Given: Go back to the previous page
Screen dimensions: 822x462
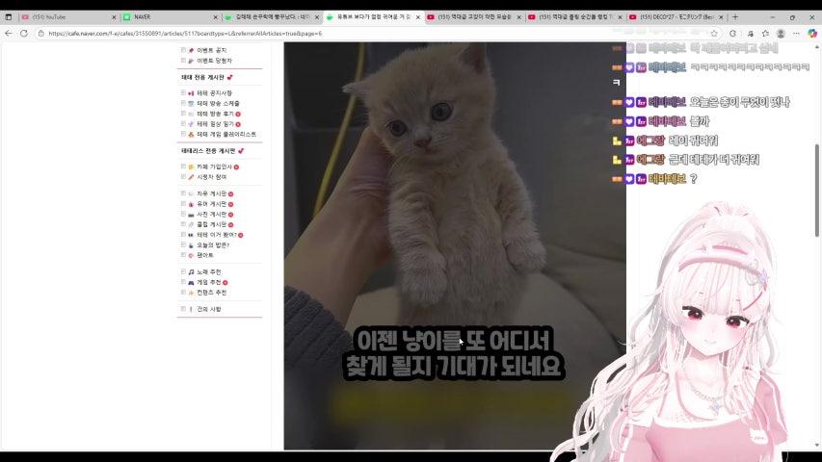Looking at the screenshot, I should [9, 33].
